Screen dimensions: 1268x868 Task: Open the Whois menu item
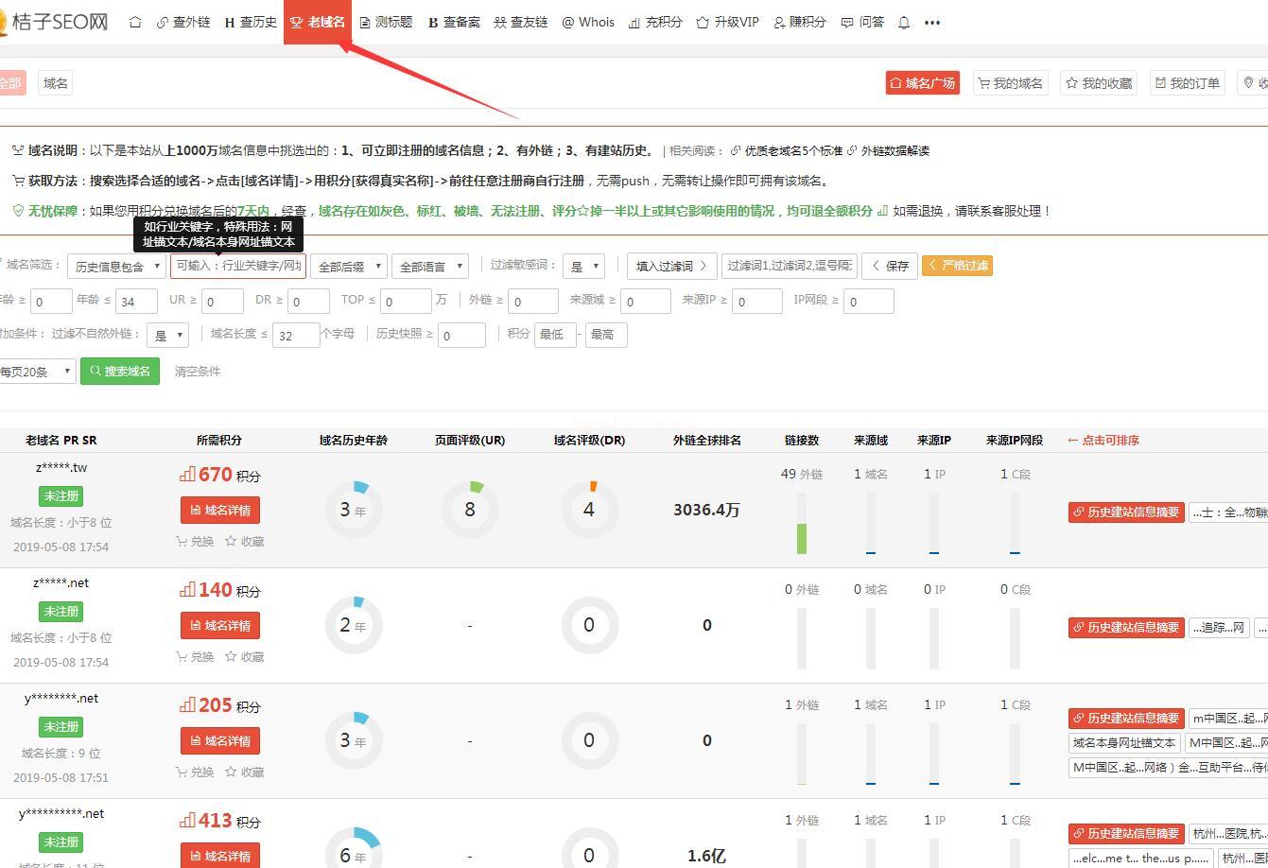(588, 22)
